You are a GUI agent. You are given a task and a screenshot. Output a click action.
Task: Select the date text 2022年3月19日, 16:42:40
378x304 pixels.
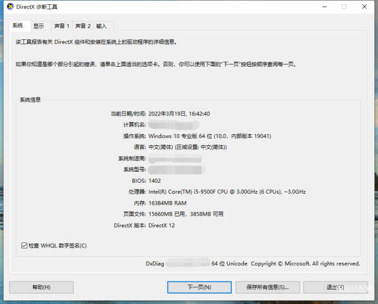179,114
